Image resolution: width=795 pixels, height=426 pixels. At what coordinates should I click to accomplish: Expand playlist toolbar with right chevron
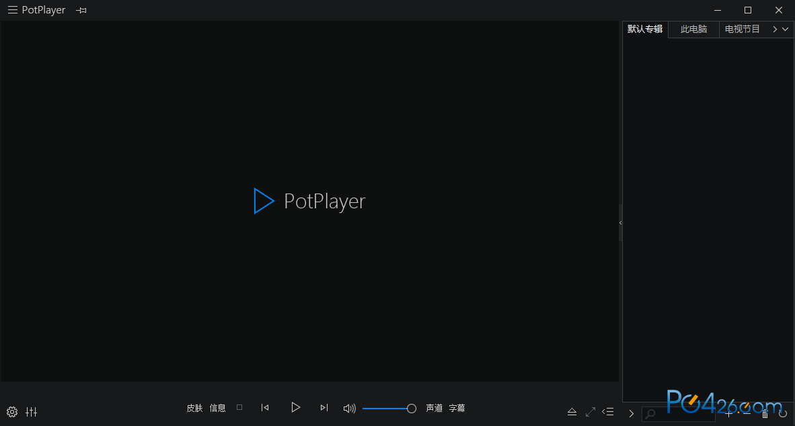(632, 414)
